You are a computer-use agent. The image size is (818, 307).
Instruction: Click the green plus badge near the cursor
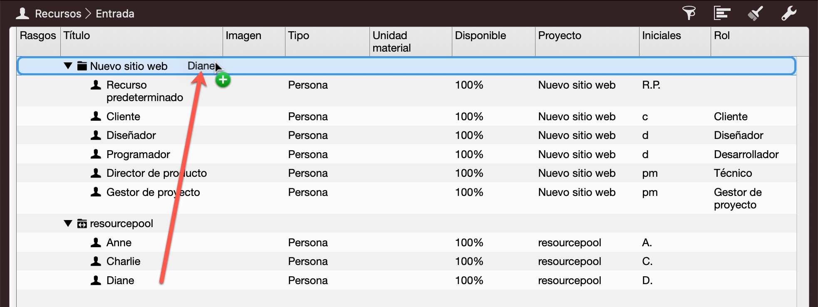click(x=223, y=80)
